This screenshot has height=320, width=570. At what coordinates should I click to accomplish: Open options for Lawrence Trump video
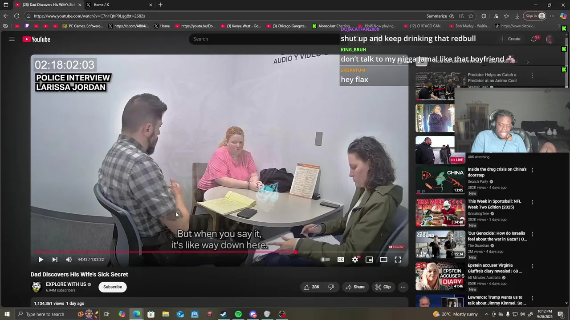click(533, 298)
